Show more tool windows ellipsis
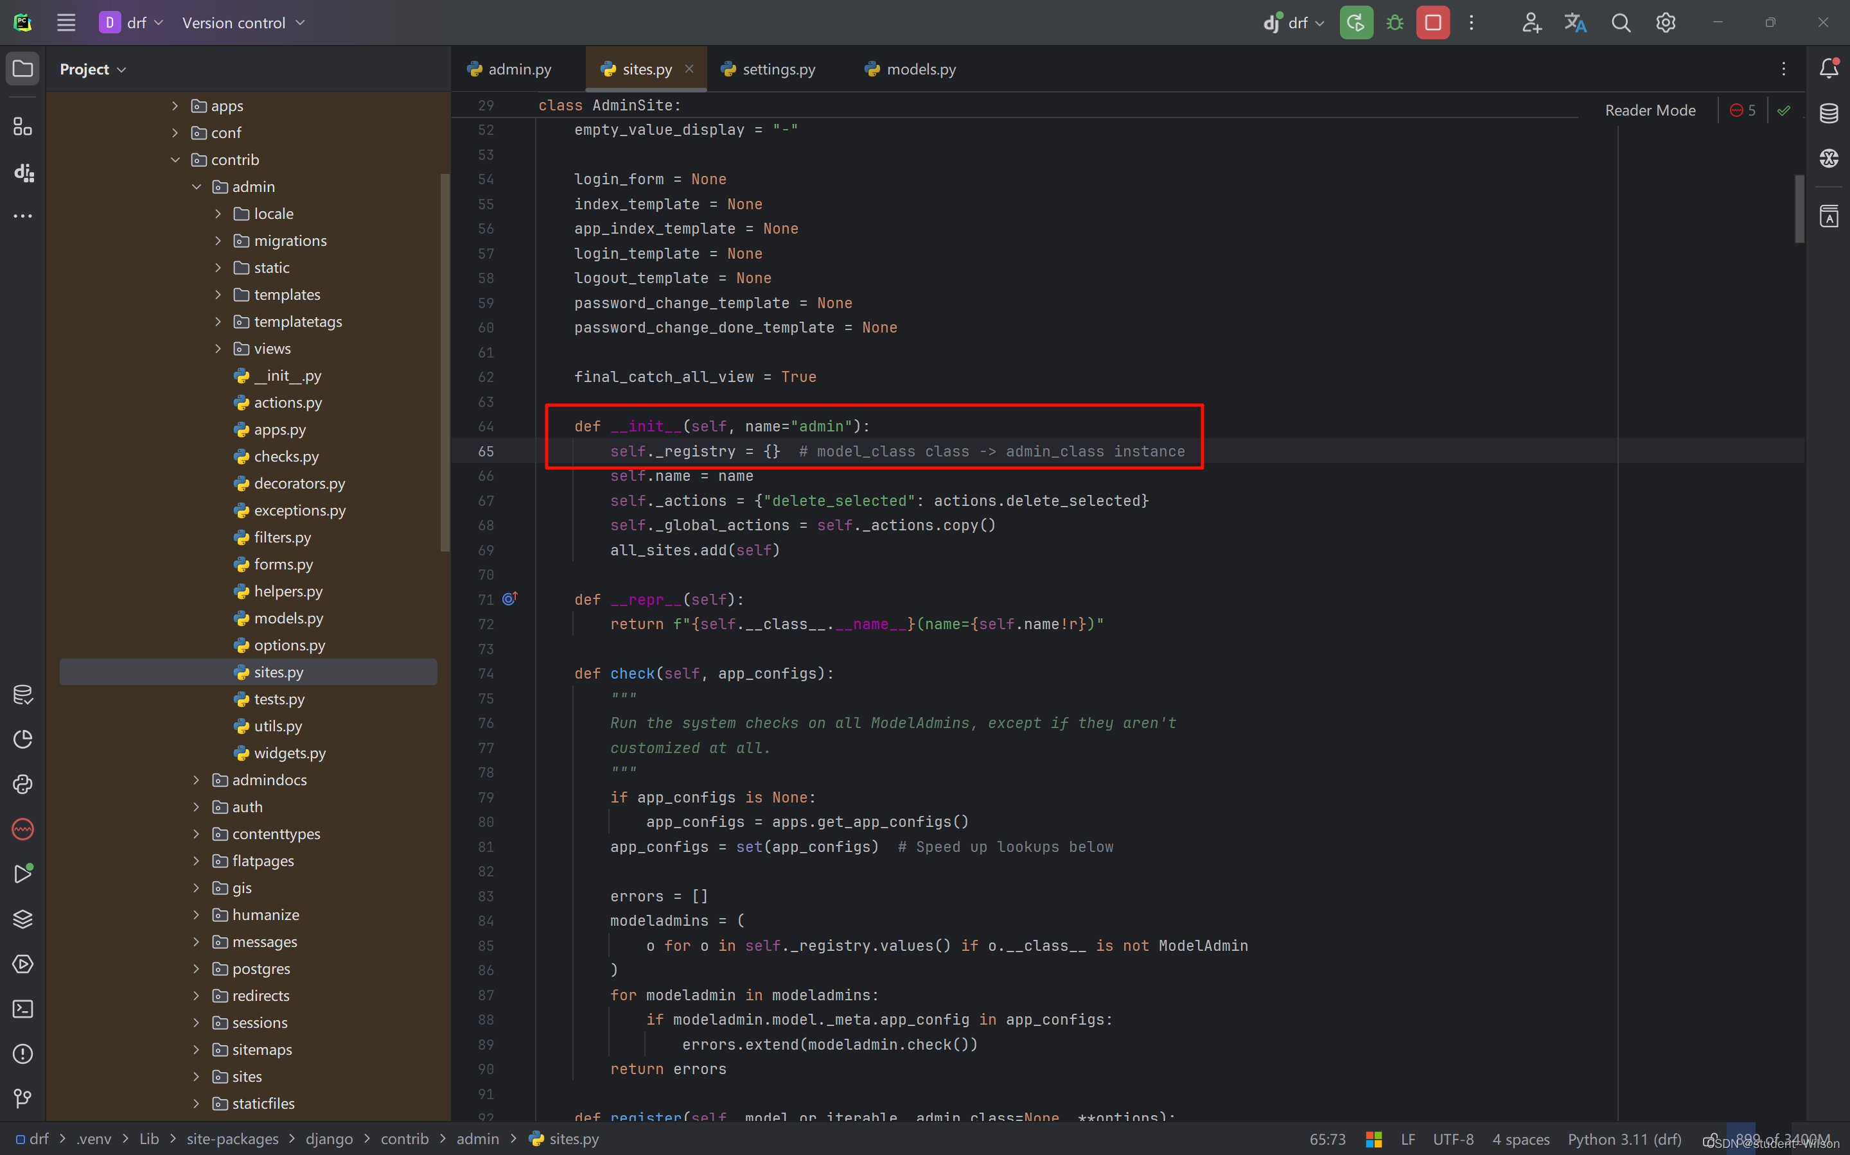Image resolution: width=1850 pixels, height=1155 pixels. pyautogui.click(x=23, y=217)
